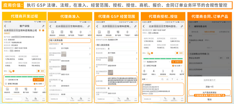The width and height of the screenshot is (234, 104).
Task: Tap 更换负责人 icon in GSP 经营范围 panel
Action: pyautogui.click(x=128, y=99)
